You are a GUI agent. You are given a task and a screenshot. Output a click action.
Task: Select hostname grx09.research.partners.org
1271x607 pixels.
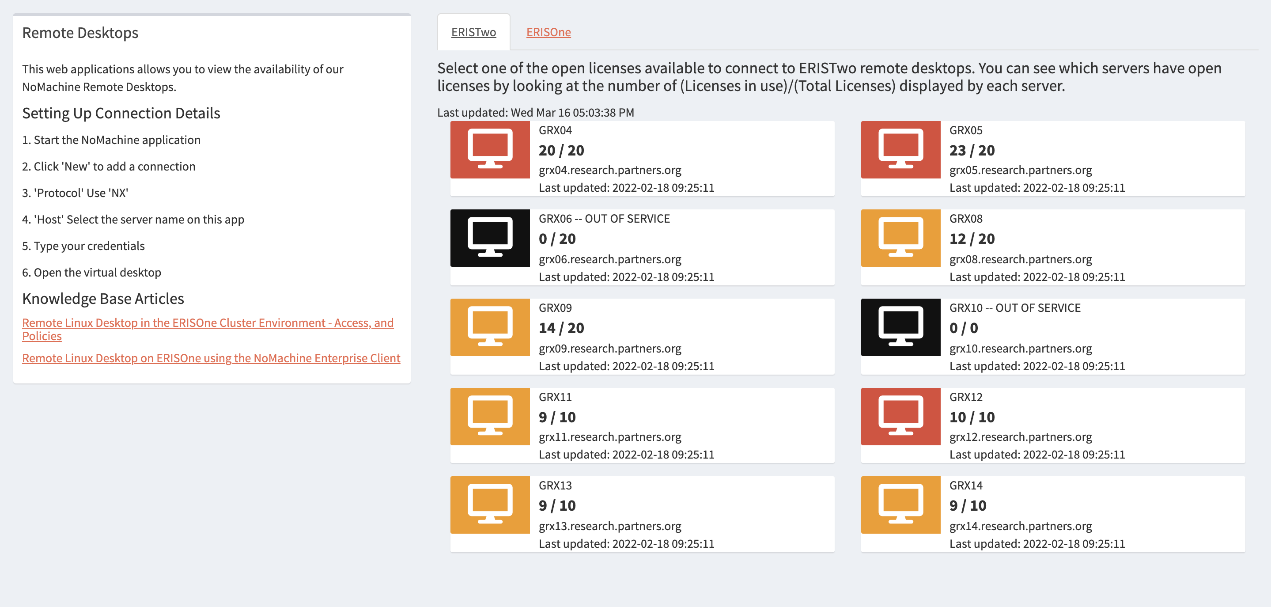[x=610, y=349]
